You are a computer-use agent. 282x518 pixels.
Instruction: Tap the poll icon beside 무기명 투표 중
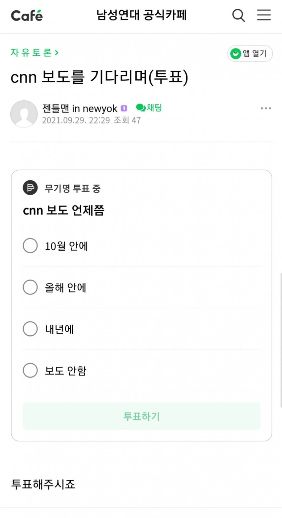(30, 188)
